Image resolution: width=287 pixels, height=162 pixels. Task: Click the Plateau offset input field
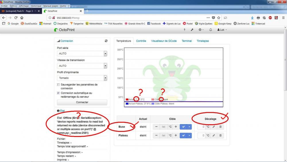(201, 136)
